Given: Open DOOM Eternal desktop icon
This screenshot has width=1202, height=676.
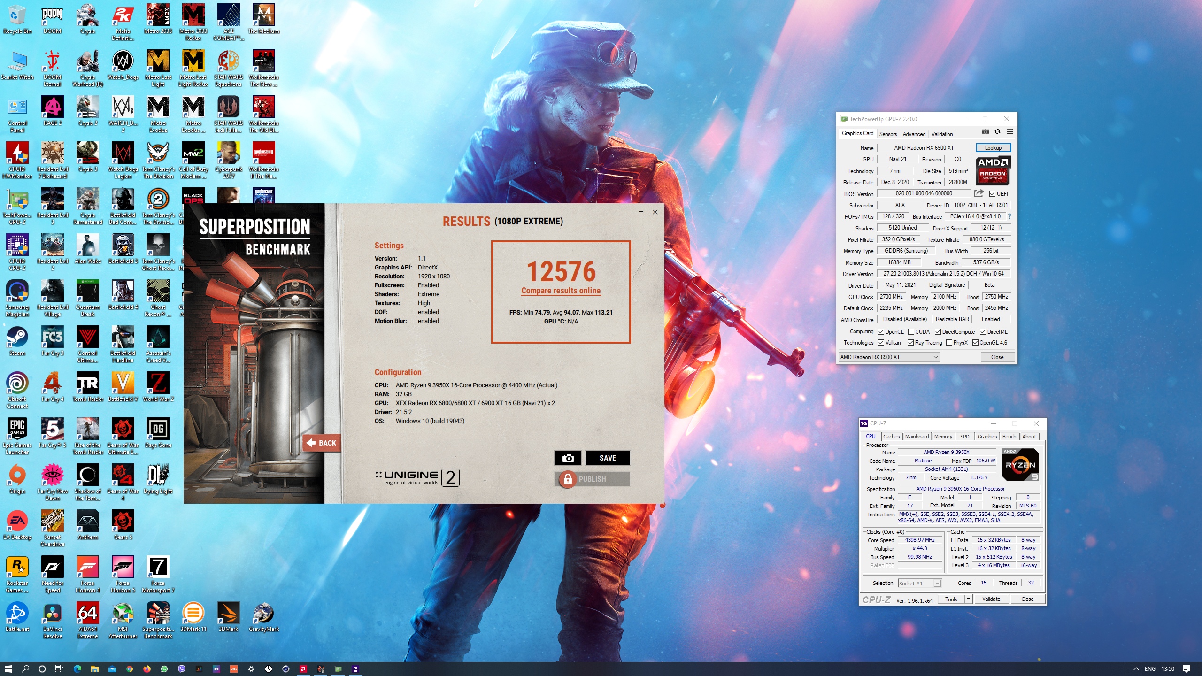Looking at the screenshot, I should pyautogui.click(x=52, y=68).
